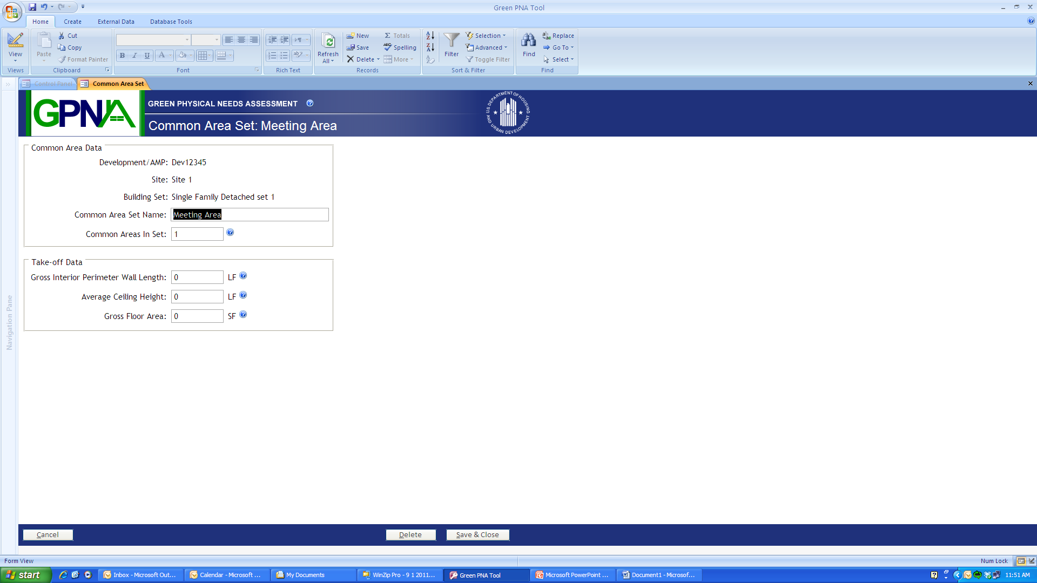This screenshot has width=1037, height=583.
Task: Click Toggle Filter in Sort & Filter
Action: (488, 59)
